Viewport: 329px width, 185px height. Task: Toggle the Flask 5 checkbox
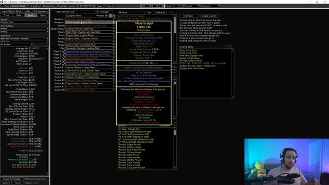tap(63, 64)
